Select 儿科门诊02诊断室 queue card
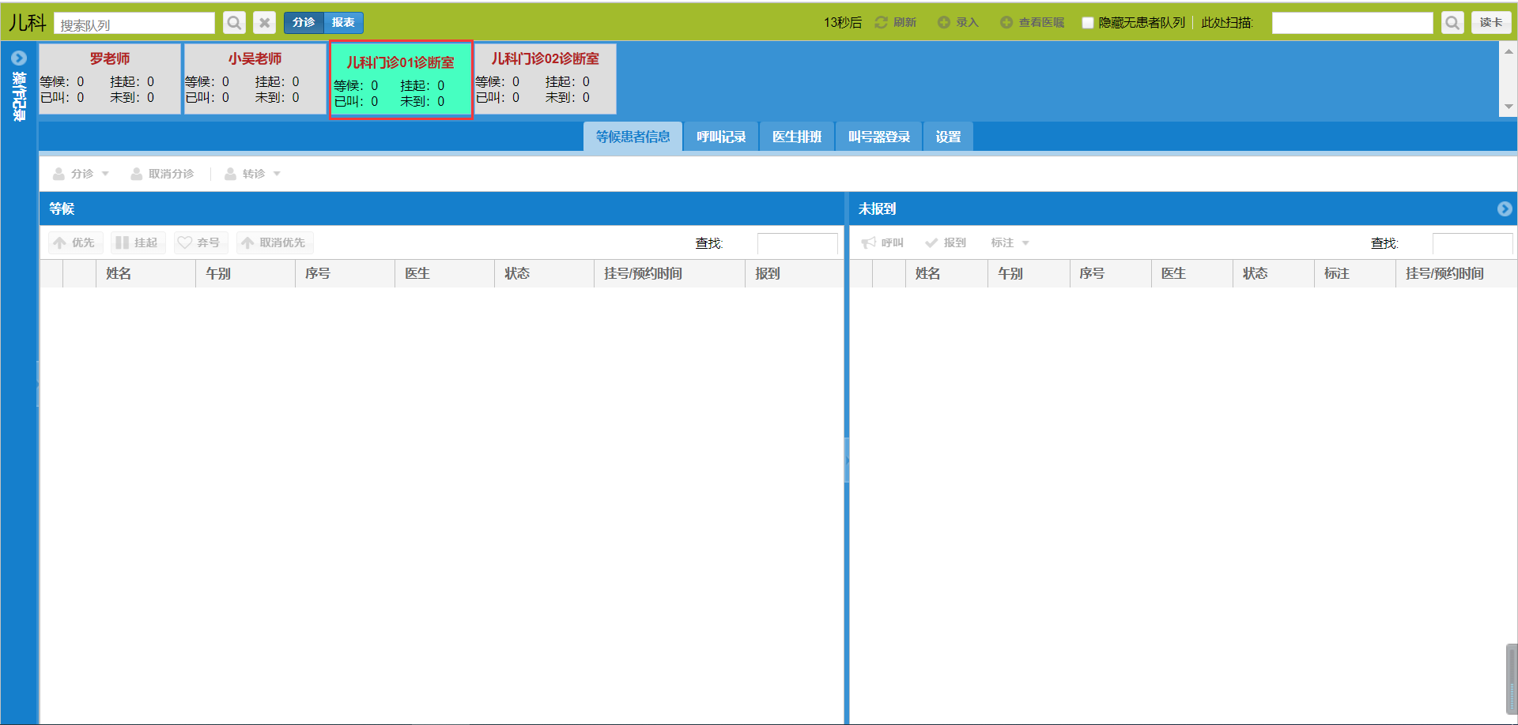This screenshot has width=1518, height=725. [546, 78]
